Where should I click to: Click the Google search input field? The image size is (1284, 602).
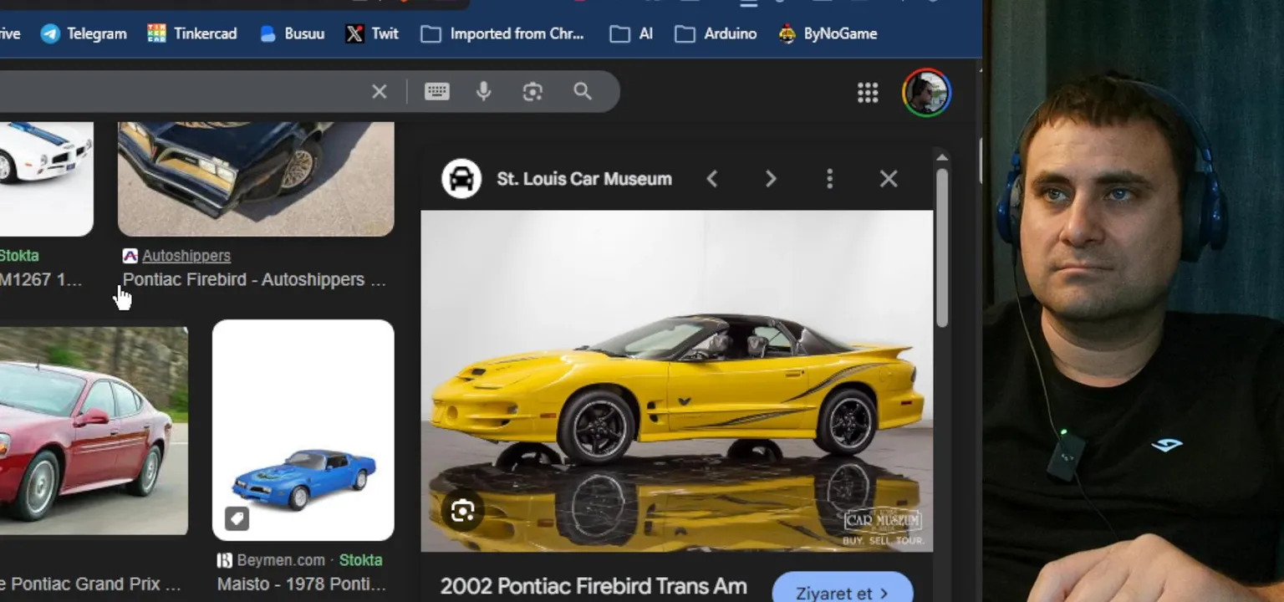[180, 91]
